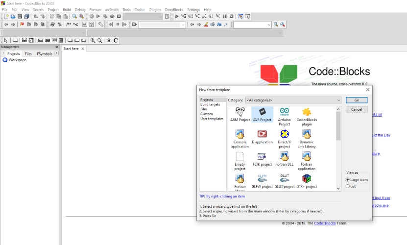Select the Direct/X project template
This screenshot has height=245, width=407.
[284, 139]
